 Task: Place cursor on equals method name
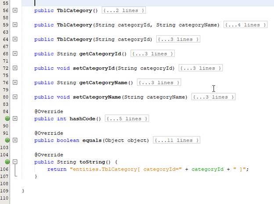pos(92,140)
